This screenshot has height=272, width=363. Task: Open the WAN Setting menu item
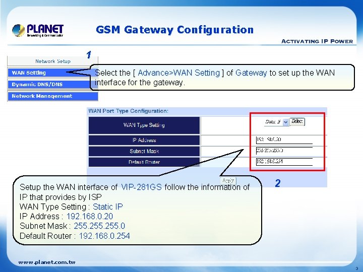click(53, 73)
